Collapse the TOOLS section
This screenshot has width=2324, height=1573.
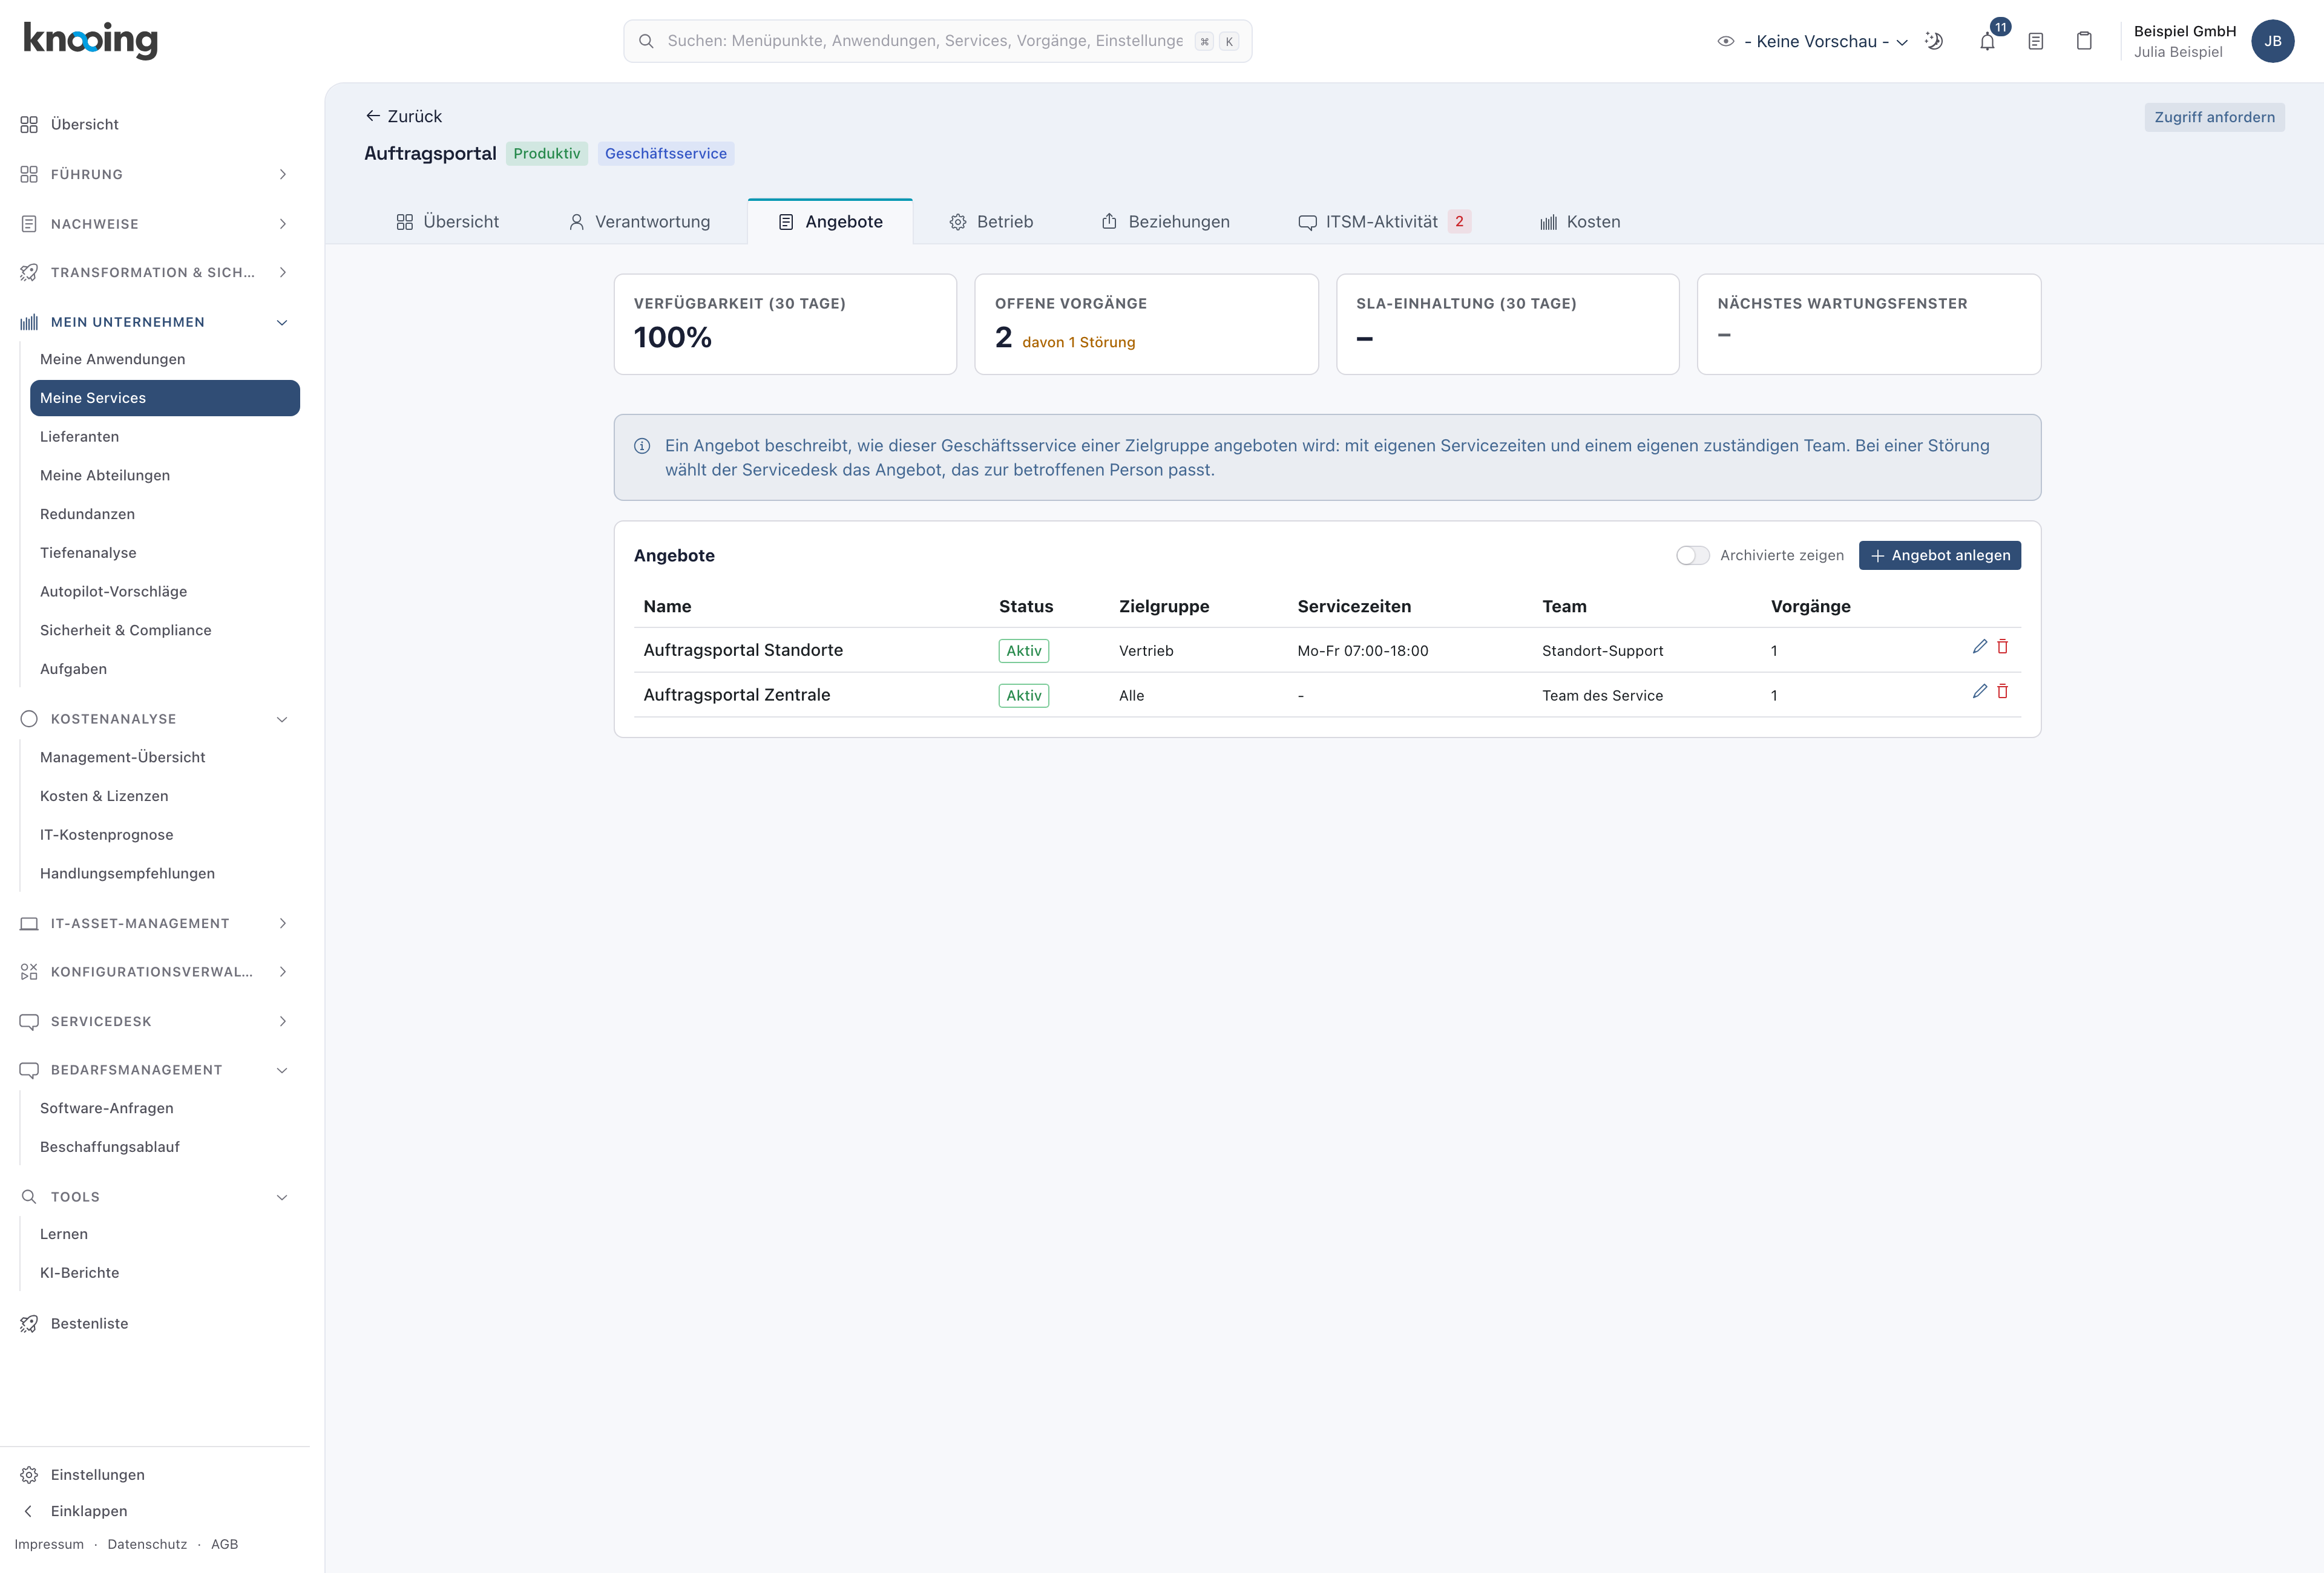[x=154, y=1196]
